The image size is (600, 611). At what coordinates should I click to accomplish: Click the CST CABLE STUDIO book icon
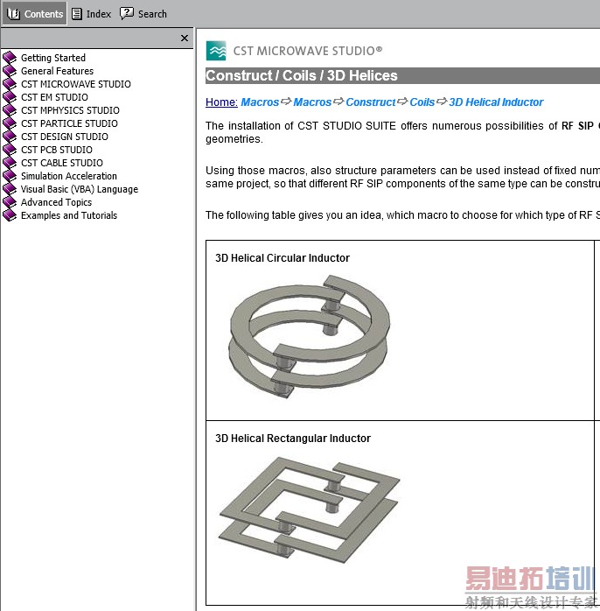[10, 163]
